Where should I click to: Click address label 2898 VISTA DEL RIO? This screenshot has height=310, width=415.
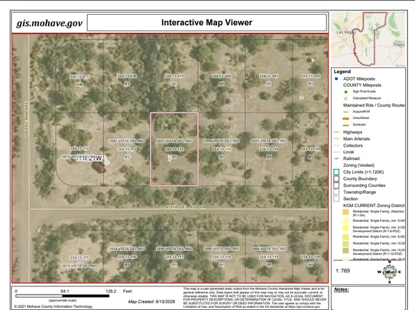[221, 249]
